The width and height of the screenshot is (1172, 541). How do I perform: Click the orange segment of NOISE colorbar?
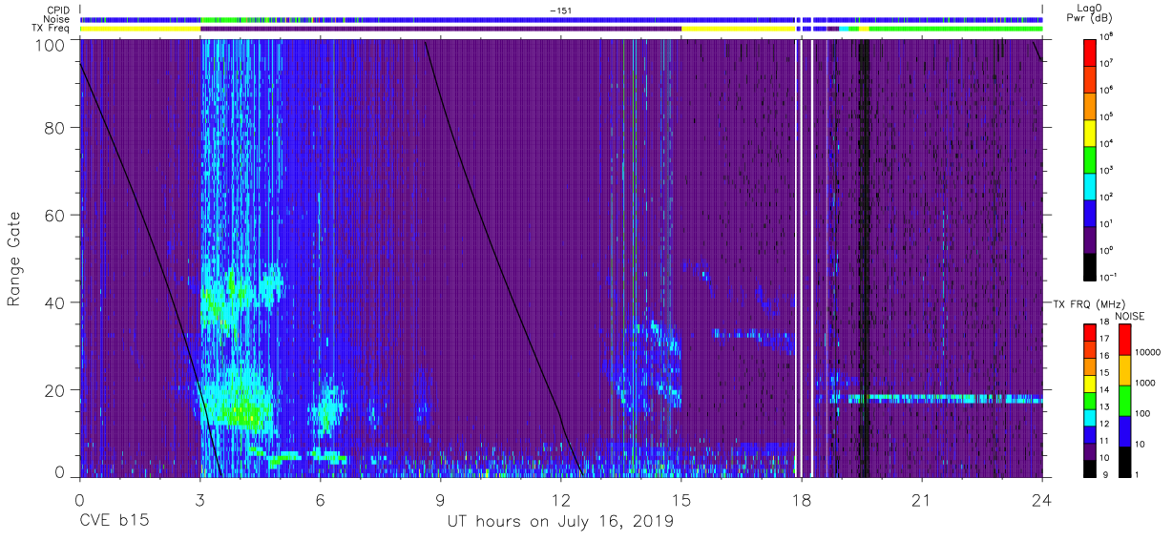click(x=1125, y=370)
